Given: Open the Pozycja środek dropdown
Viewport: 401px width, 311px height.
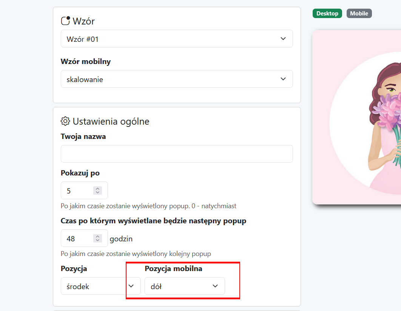Looking at the screenshot, I should 101,286.
